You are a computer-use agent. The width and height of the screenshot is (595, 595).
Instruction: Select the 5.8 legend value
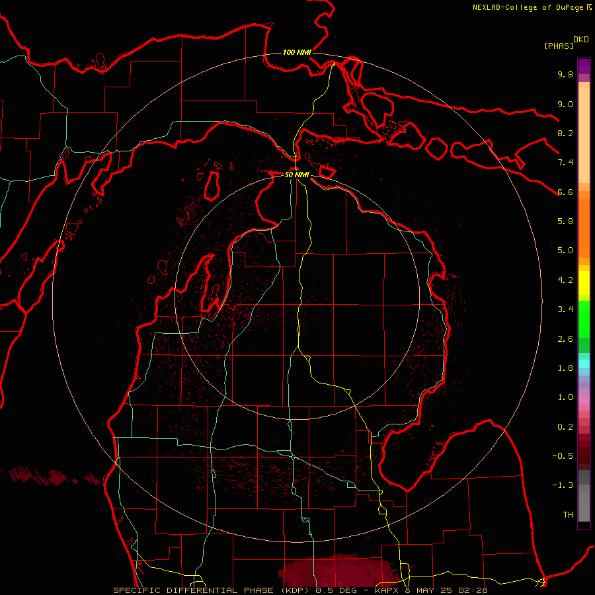point(565,221)
